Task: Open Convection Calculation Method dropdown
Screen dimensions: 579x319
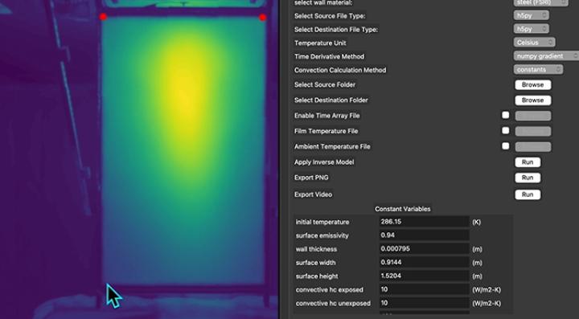Action: (x=538, y=69)
